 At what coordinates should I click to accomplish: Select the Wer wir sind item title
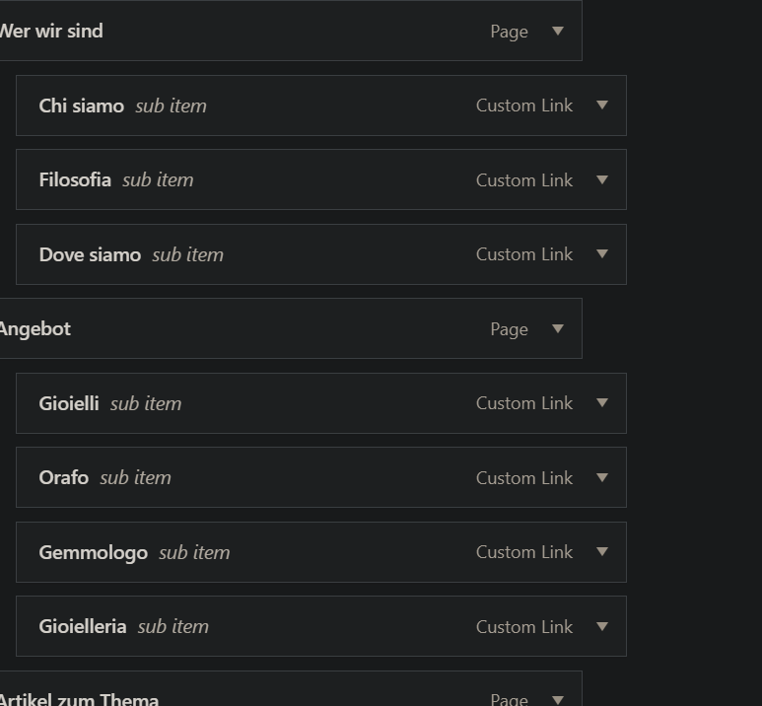(51, 31)
